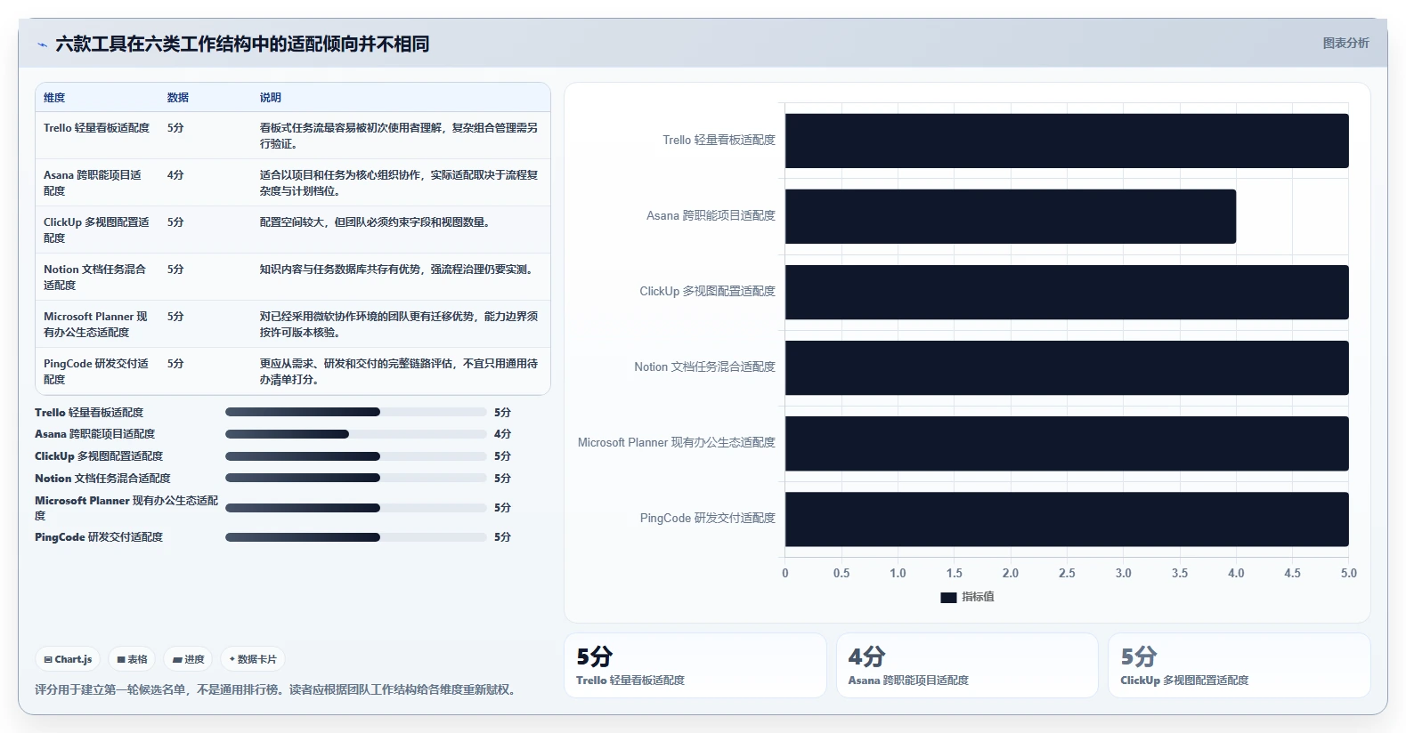The height and width of the screenshot is (733, 1406).
Task: Select the Notion 文档任务混合适配度 table row name
Action: [x=94, y=278]
